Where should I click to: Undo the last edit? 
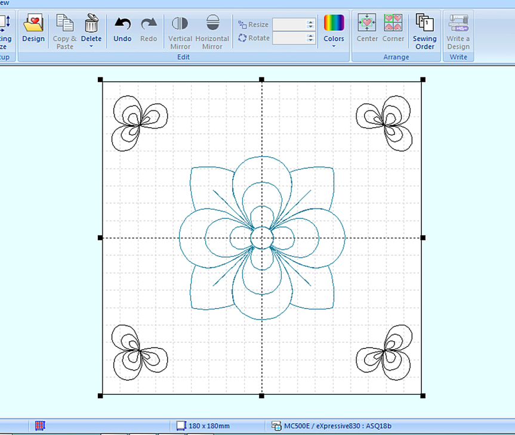click(x=122, y=24)
